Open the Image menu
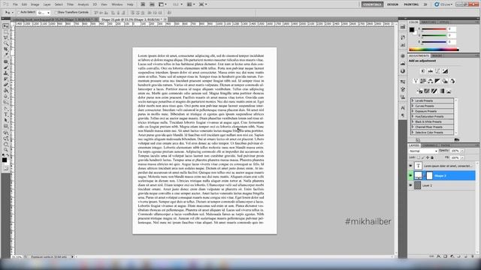The height and width of the screenshot is (270, 481). [35, 4]
